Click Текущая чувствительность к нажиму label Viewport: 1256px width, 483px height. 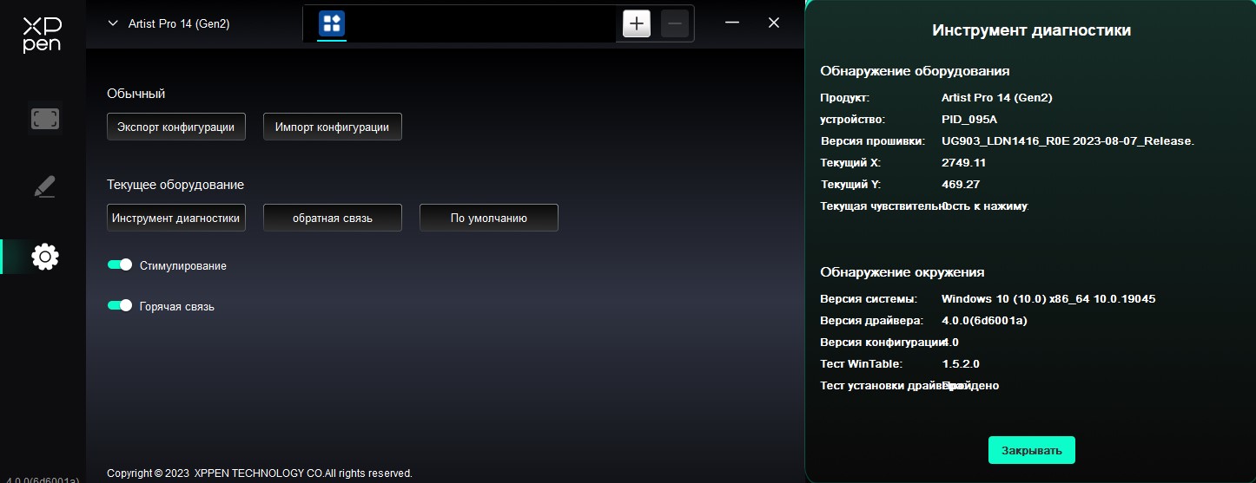click(x=924, y=206)
